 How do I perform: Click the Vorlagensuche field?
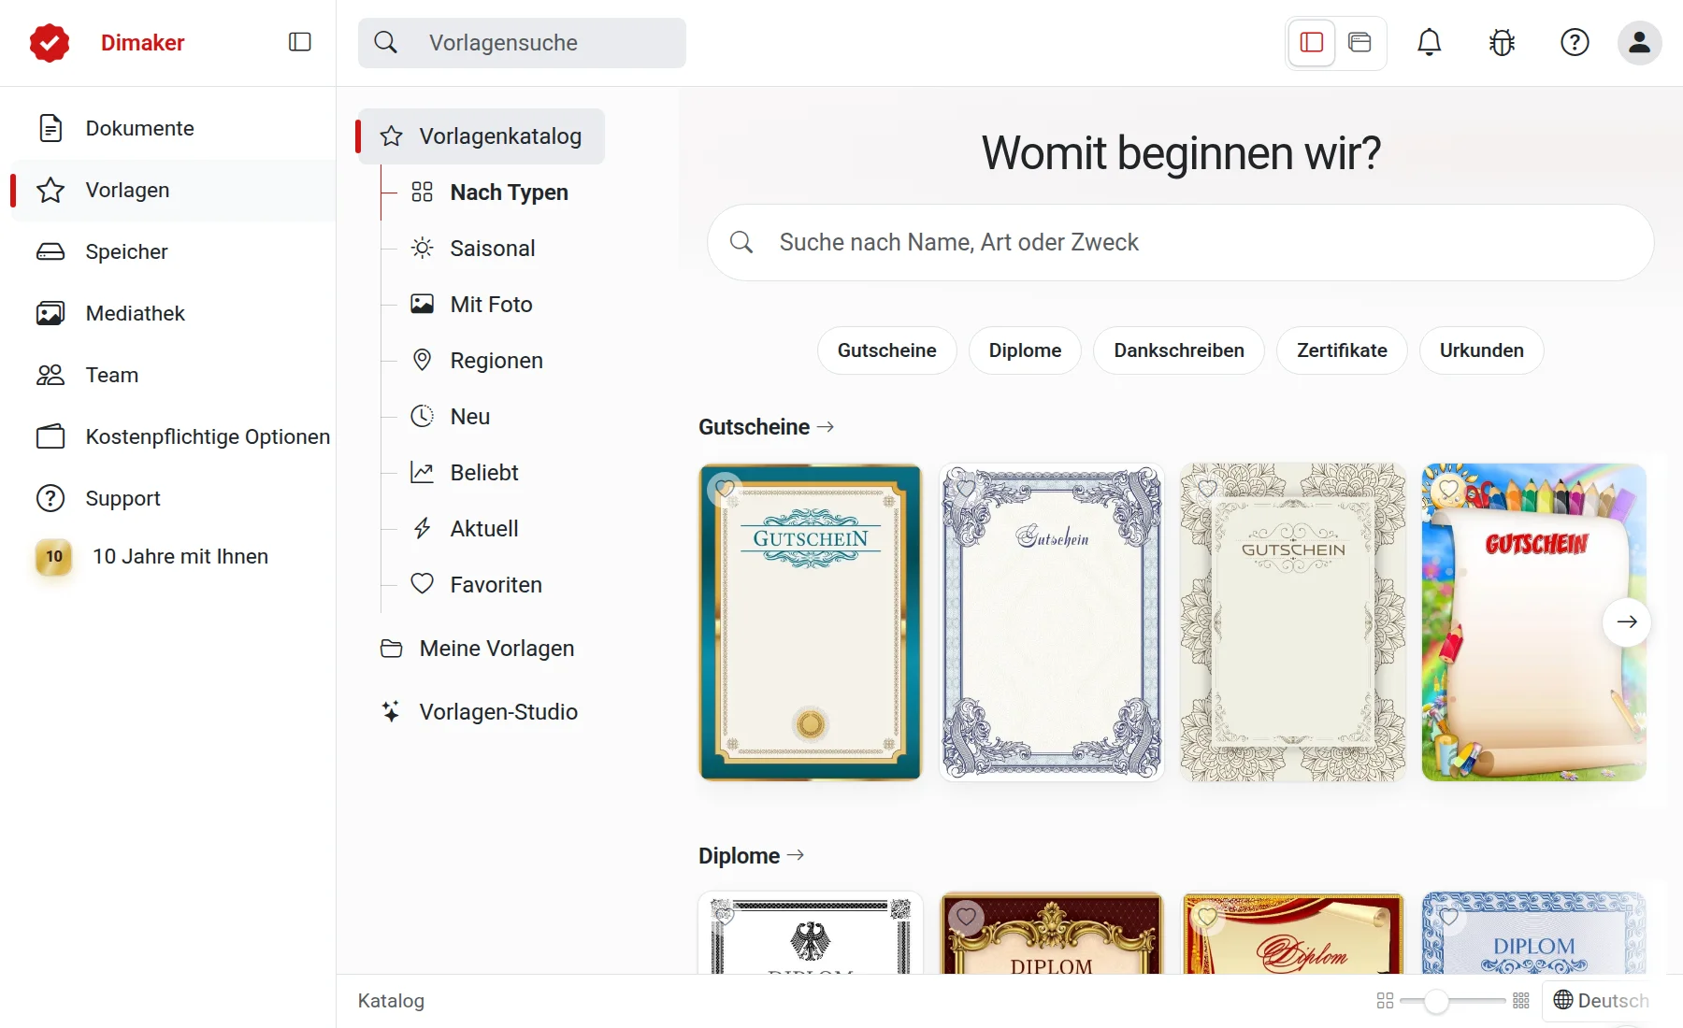coord(522,43)
